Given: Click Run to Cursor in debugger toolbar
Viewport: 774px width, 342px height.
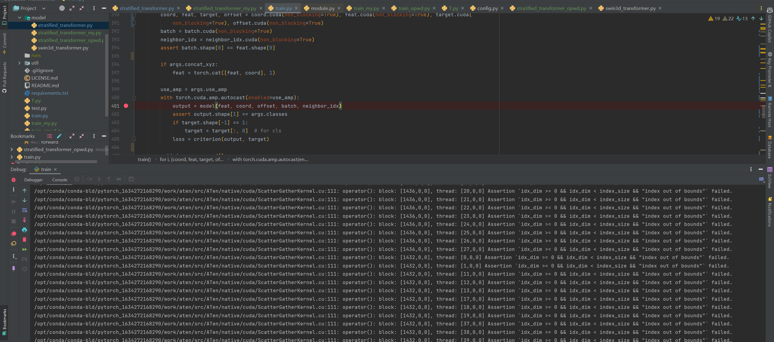Looking at the screenshot, I should pos(119,179).
